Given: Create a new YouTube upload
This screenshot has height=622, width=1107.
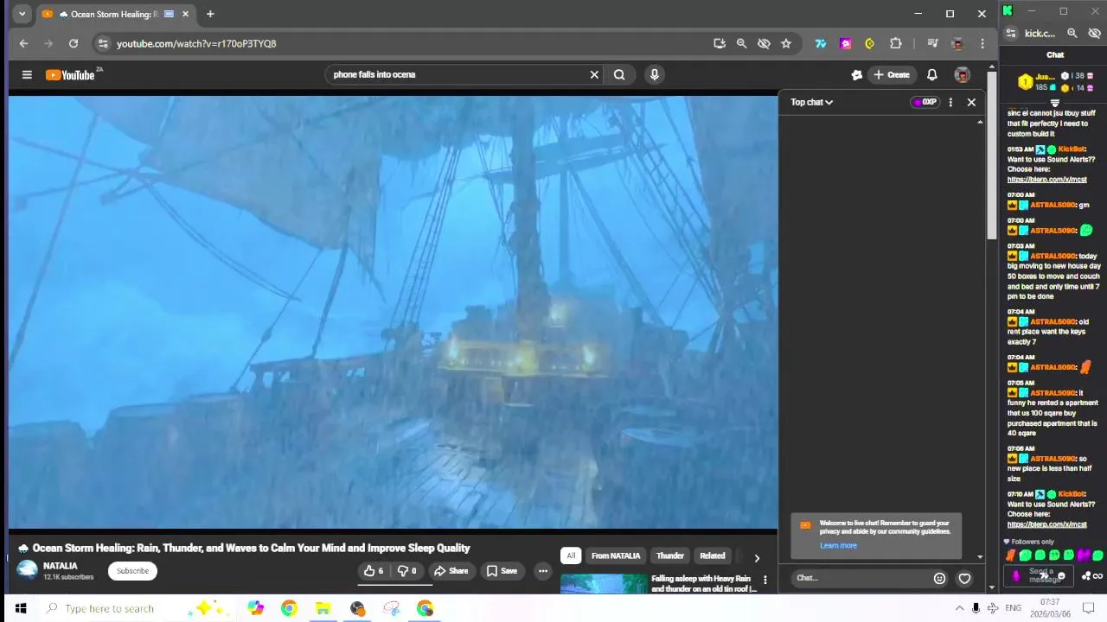Looking at the screenshot, I should click(x=892, y=75).
